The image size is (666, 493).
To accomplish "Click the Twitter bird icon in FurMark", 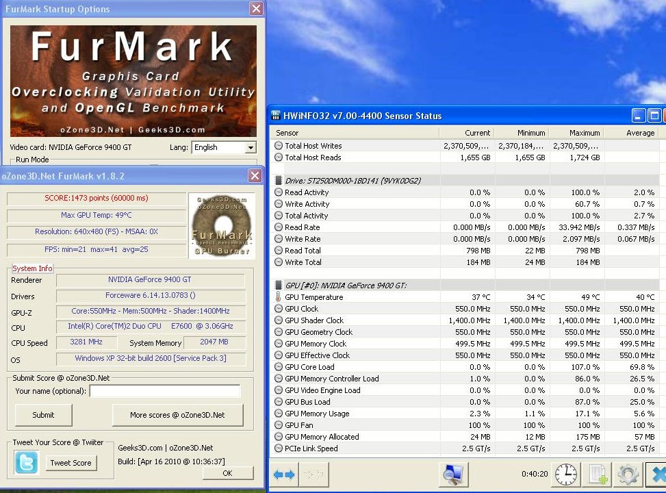I will coord(26,462).
